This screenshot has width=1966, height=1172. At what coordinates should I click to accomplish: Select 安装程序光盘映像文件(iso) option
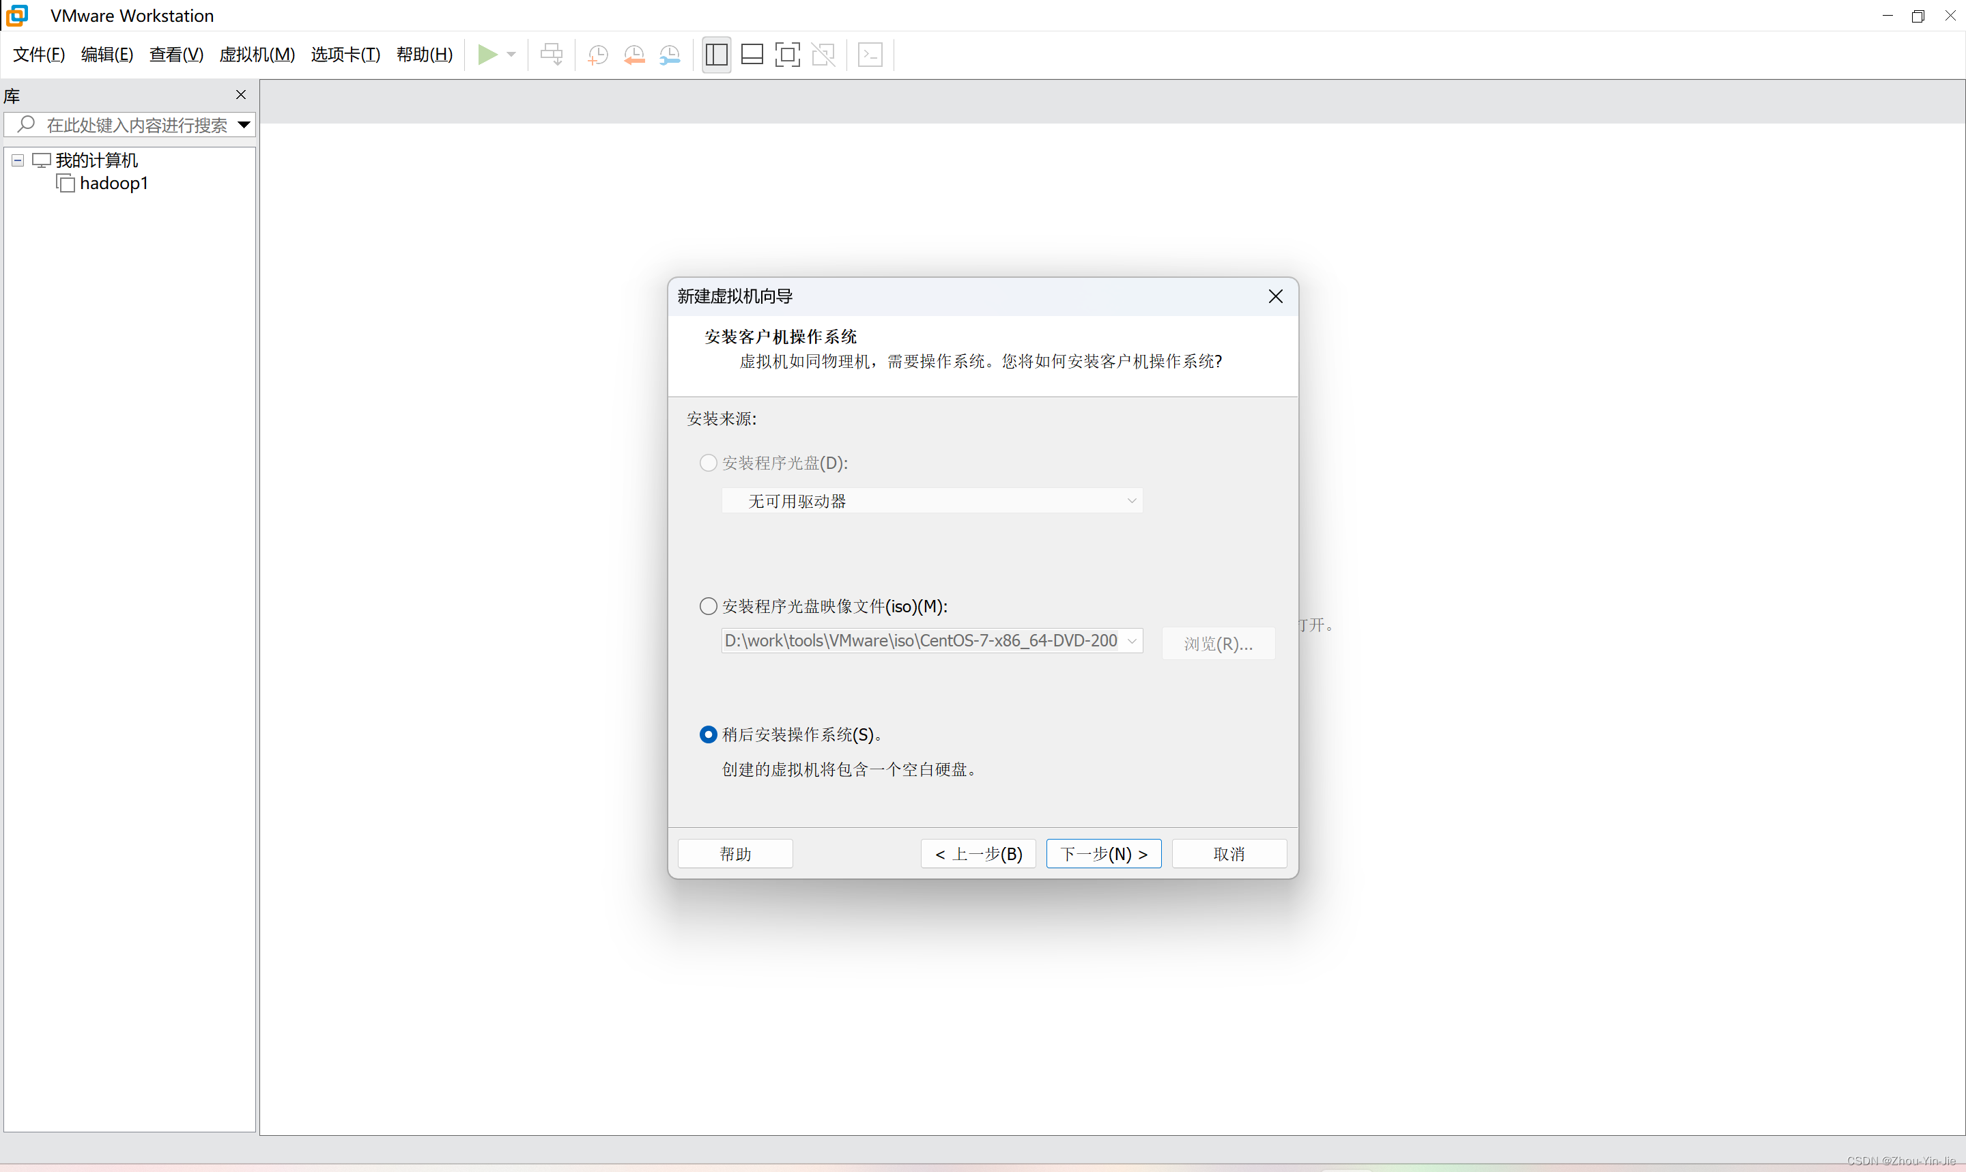tap(707, 605)
